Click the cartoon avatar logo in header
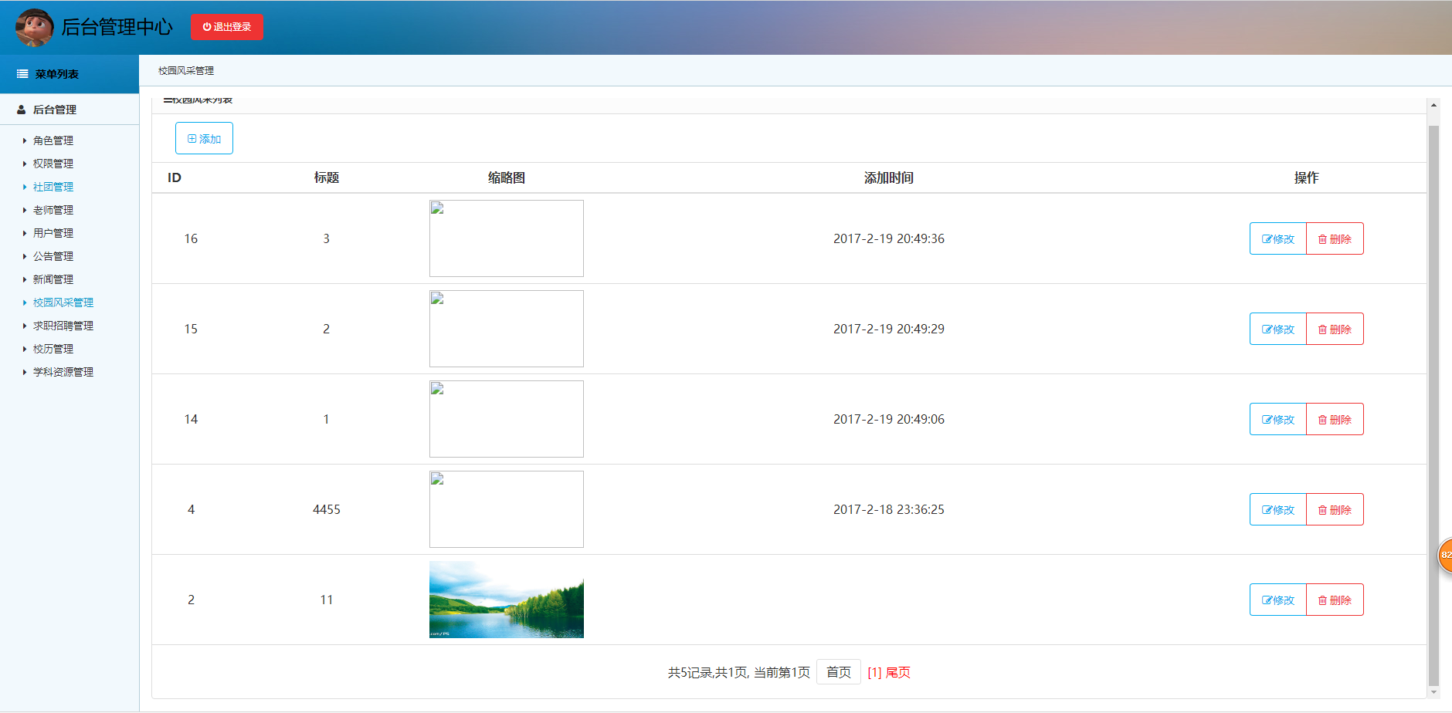 tap(35, 27)
